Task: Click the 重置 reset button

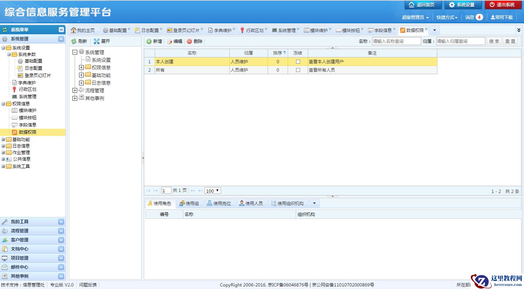Action: 510,41
